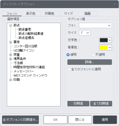Image resolution: width=119 pixels, height=126 pixels.
Task: Select 節点の解析結果値 in the tree
Action: click(31, 34)
